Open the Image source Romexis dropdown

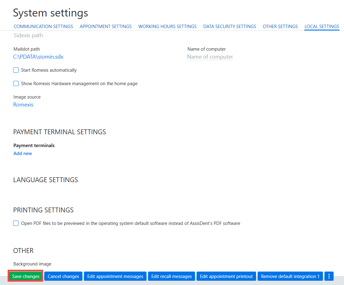pyautogui.click(x=23, y=105)
